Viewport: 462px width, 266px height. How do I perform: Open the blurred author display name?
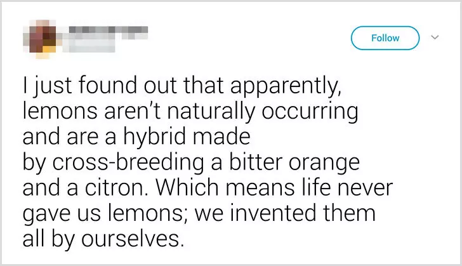[108, 31]
